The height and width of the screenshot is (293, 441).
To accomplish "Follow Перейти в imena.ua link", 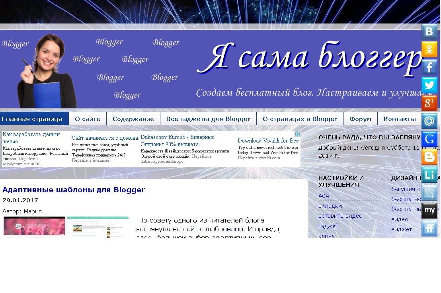I will (x=90, y=160).
